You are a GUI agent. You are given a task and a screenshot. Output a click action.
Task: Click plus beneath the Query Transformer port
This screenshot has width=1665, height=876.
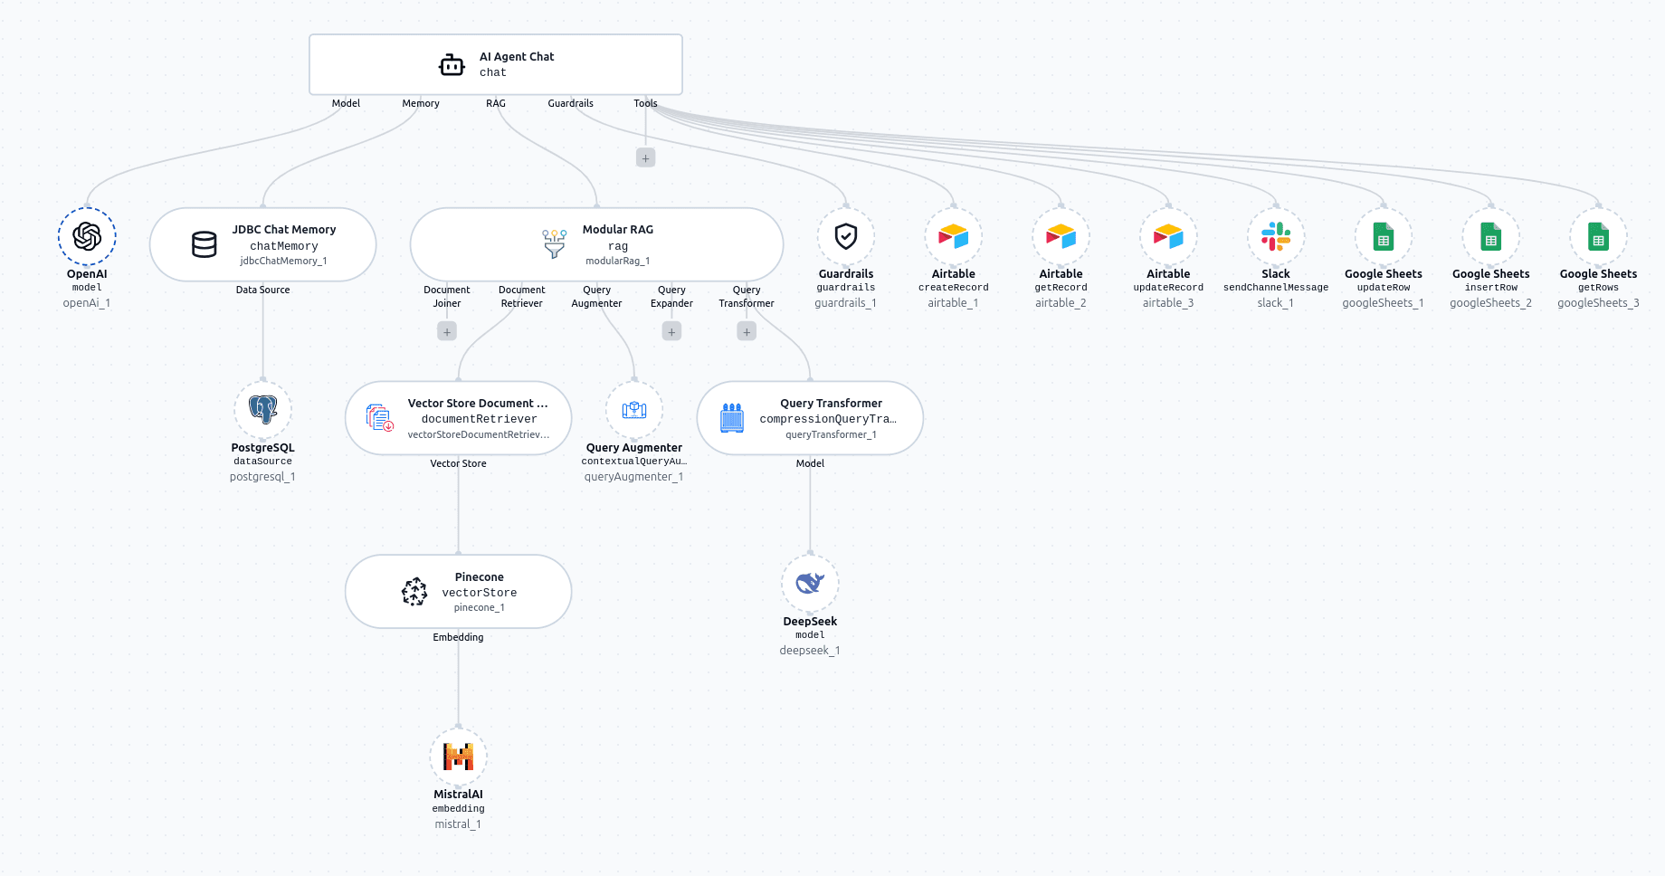tap(746, 331)
